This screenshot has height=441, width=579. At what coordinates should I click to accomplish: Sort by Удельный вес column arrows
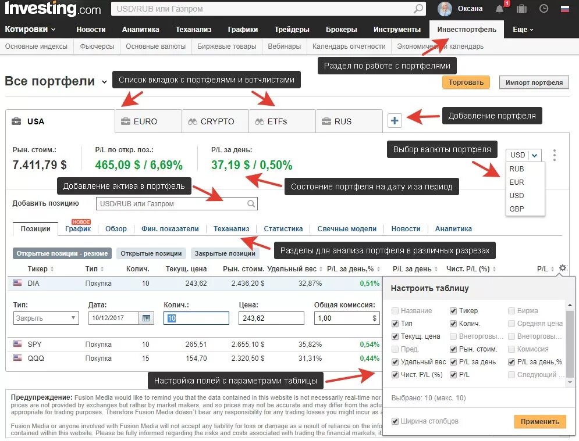[321, 269]
